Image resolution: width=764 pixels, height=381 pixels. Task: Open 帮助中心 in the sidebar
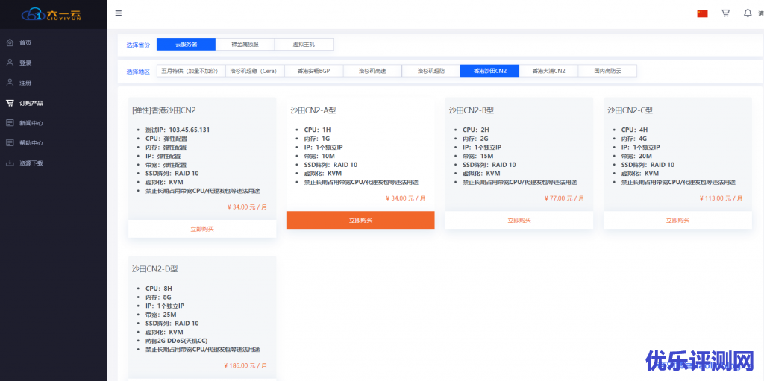[x=31, y=142]
